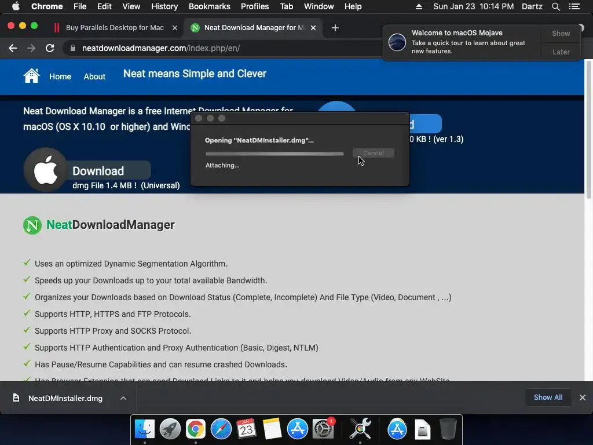Click 'Neat means Simple and Clever' tagline
Viewport: 593px width, 445px height.
pyautogui.click(x=195, y=74)
